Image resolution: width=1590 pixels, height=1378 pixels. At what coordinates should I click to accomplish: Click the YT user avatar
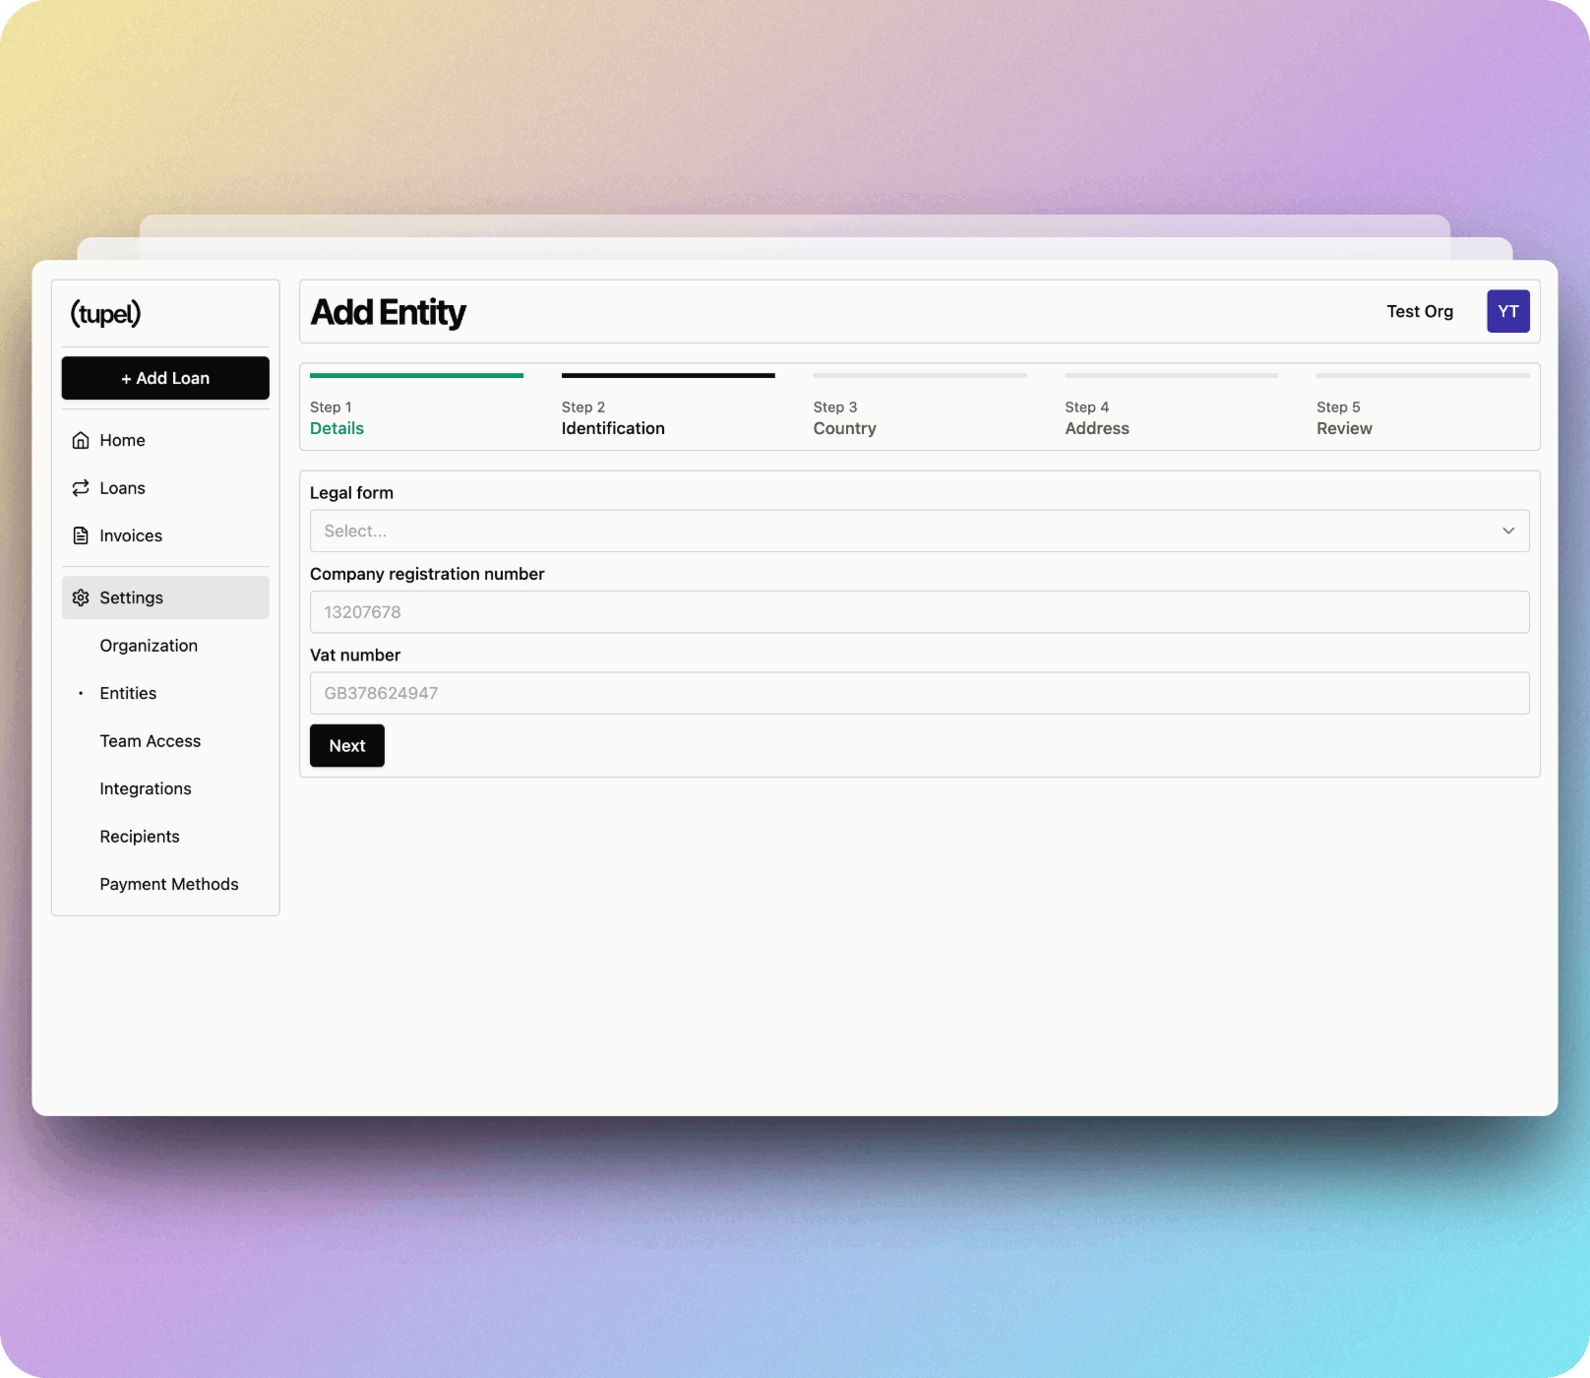click(1507, 311)
